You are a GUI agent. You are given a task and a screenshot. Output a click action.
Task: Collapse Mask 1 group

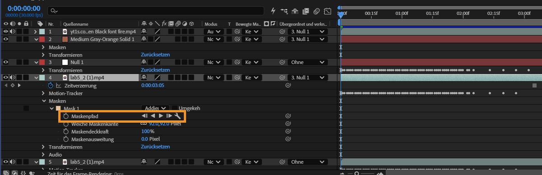point(51,108)
